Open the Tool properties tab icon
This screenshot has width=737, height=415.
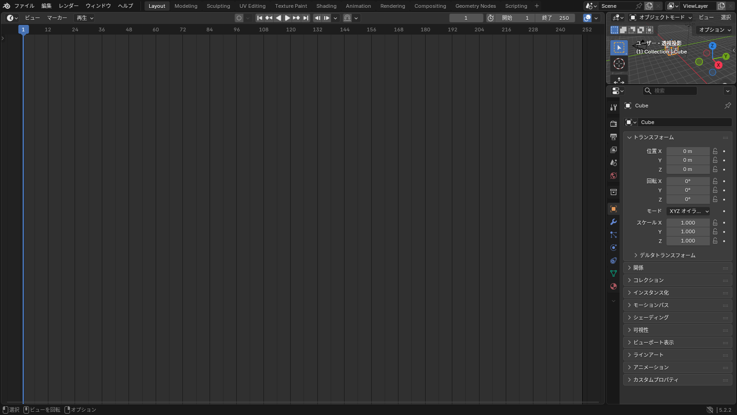tap(614, 107)
